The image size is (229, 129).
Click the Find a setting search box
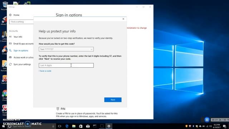point(21,22)
